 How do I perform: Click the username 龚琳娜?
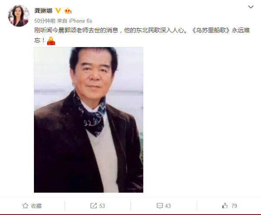pyautogui.click(x=43, y=11)
